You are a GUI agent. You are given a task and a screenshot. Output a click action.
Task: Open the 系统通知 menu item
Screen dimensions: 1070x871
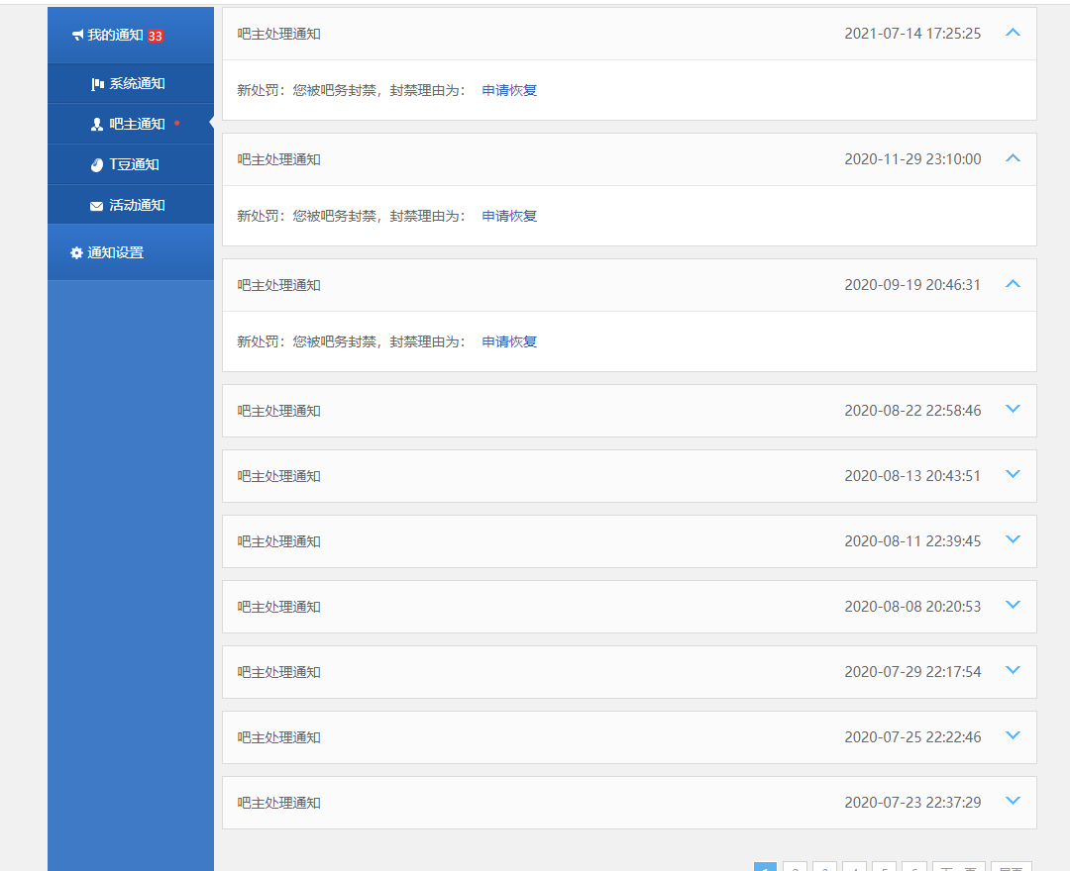coord(137,84)
